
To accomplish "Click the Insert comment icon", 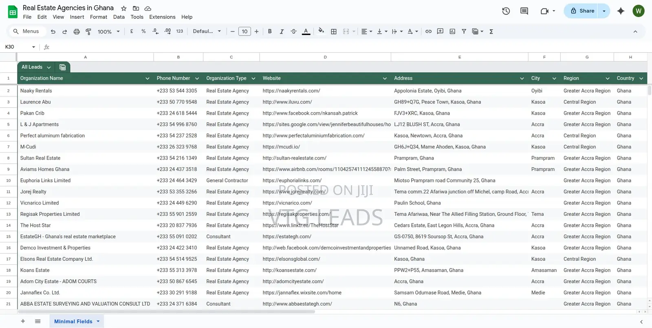I will coord(440,31).
